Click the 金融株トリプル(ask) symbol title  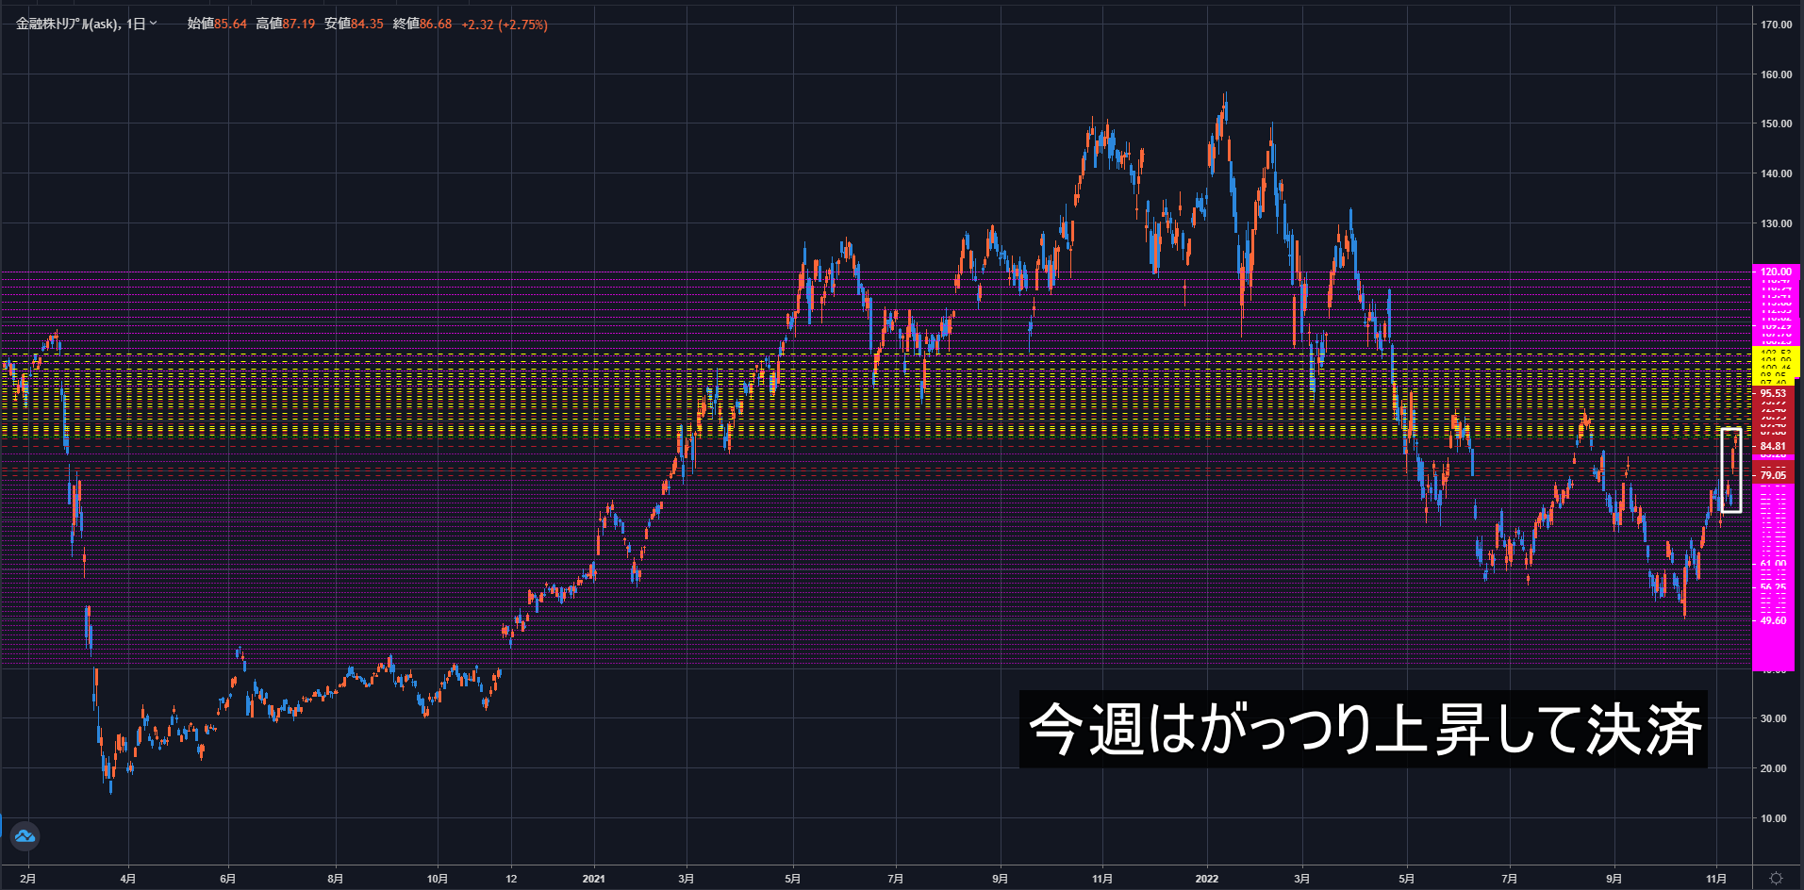[68, 24]
